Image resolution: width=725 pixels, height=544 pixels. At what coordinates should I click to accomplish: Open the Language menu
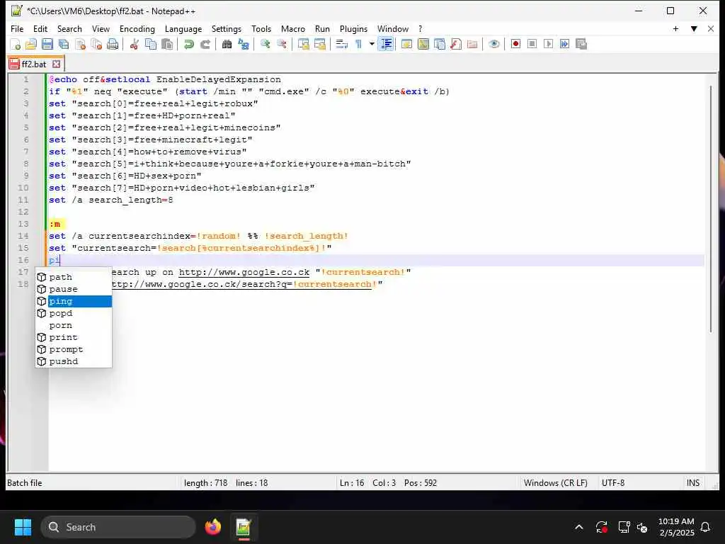[x=183, y=28]
